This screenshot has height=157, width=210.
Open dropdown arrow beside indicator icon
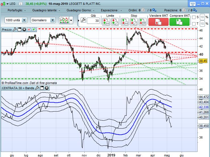pyautogui.click(x=71, y=20)
